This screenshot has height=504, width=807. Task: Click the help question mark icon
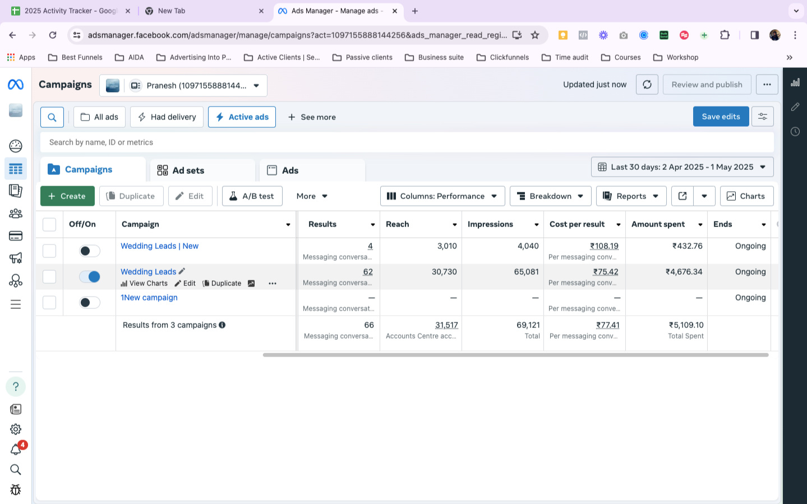(16, 386)
